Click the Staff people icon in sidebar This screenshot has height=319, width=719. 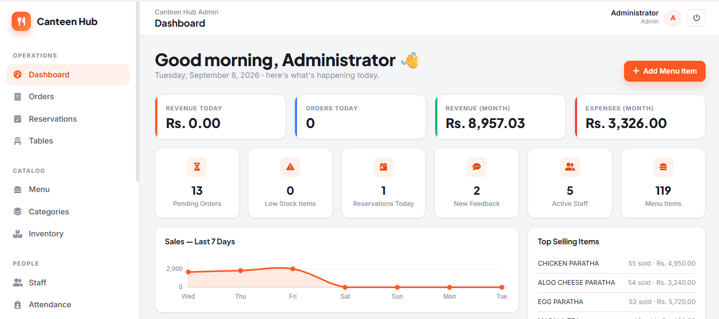tap(18, 283)
